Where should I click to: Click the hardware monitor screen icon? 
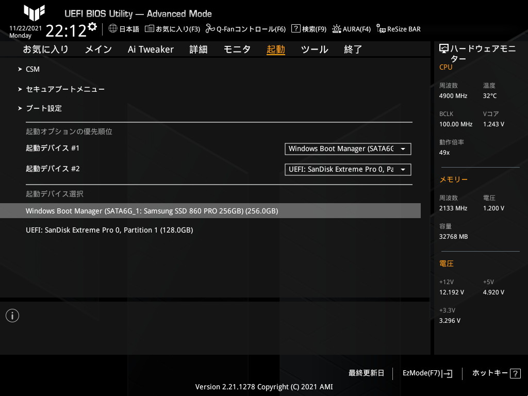coord(444,49)
